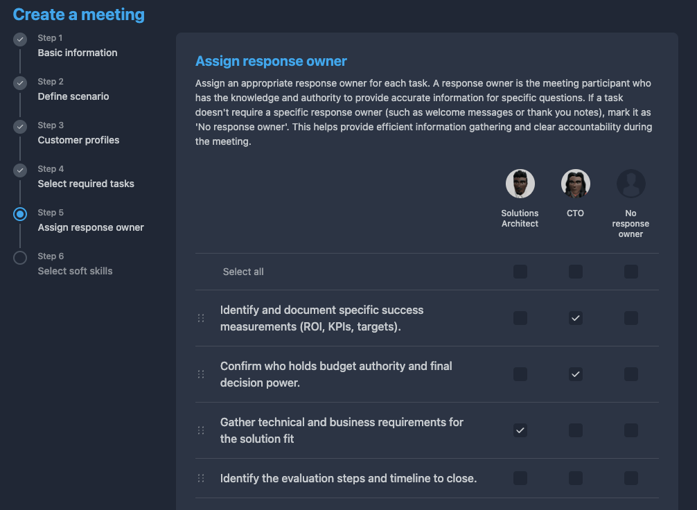
Task: Click the Solutions Architect avatar icon
Action: tap(520, 184)
